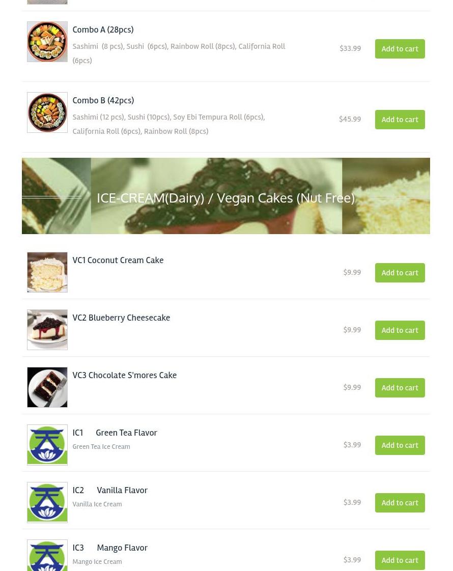The image size is (453, 571).
Task: Click the ICE-CREAM / Vegan Cakes banner
Action: 226,196
